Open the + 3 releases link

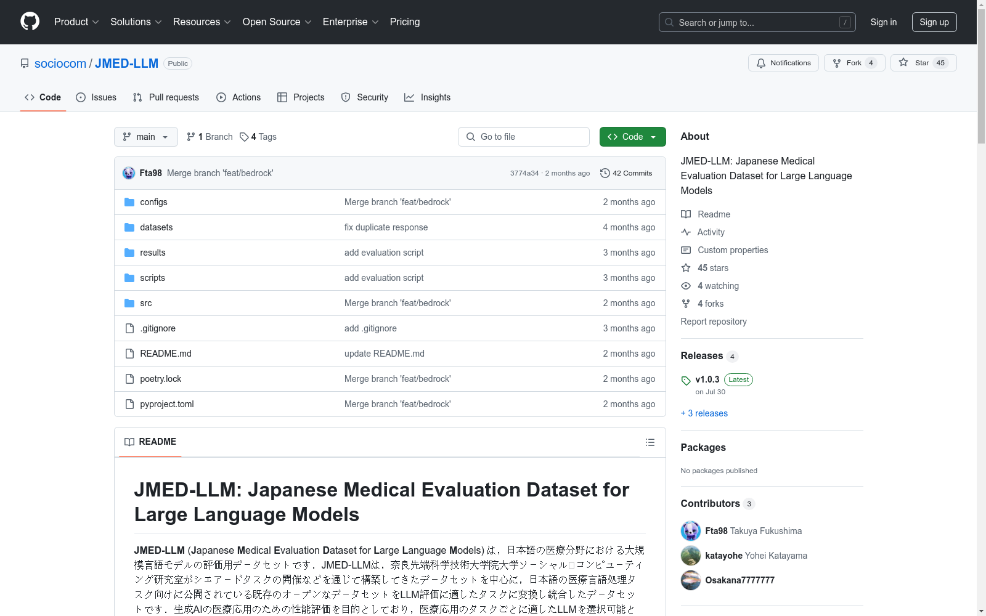click(704, 413)
